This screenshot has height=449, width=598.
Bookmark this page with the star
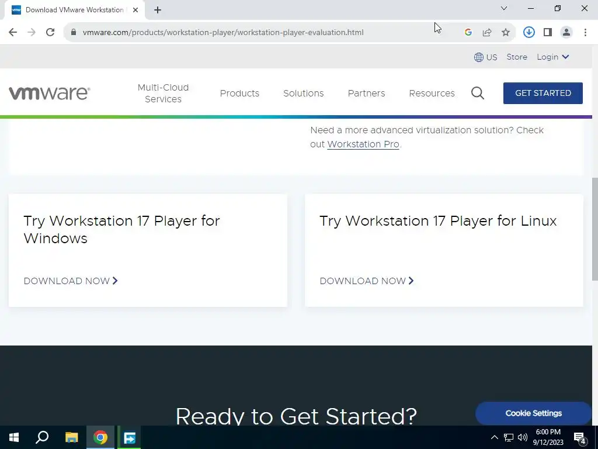click(x=506, y=33)
